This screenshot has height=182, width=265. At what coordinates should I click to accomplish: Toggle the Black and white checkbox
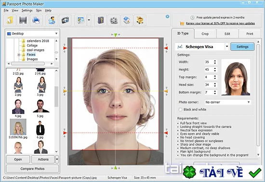click(181, 110)
